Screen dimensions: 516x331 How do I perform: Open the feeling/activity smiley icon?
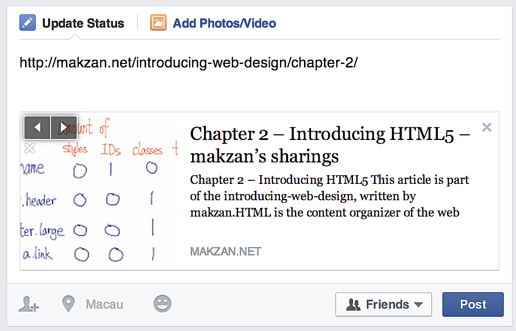[x=162, y=304]
